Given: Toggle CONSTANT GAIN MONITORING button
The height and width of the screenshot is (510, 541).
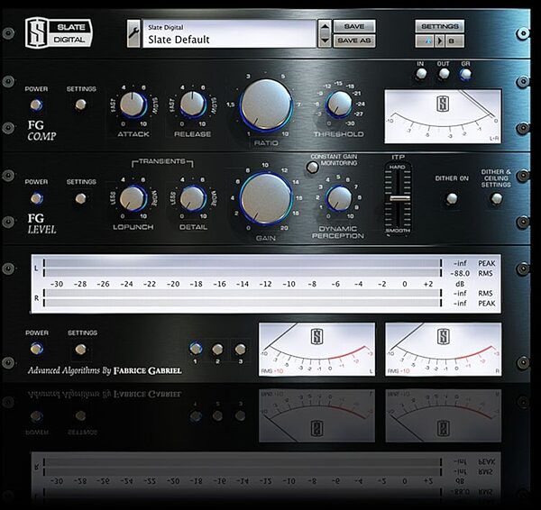Looking at the screenshot, I should (x=313, y=167).
